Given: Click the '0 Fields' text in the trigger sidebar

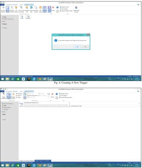Looking at the screenshot, I should [4, 120].
